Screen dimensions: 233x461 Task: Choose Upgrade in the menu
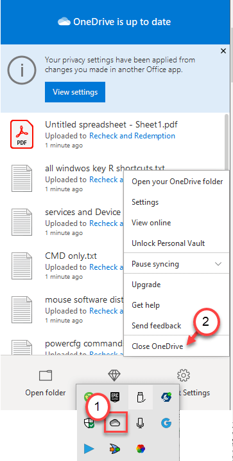177,285
